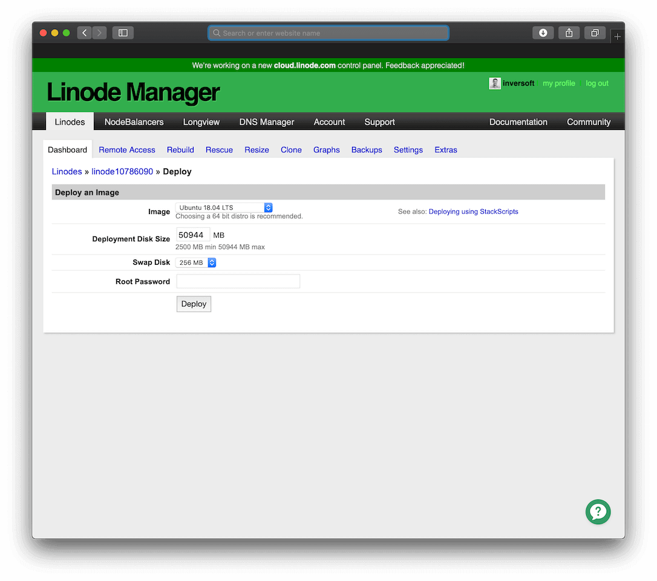Open Support in the main nav
This screenshot has height=581, width=657.
click(x=379, y=122)
